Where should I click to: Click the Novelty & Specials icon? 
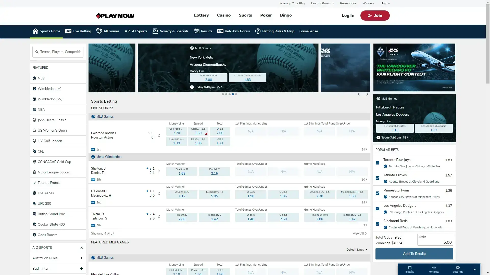pyautogui.click(x=155, y=31)
